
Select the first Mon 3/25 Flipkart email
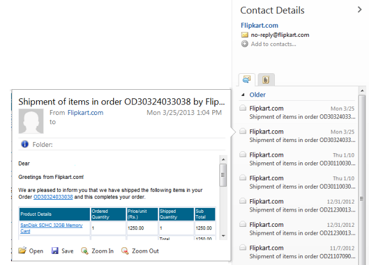[x=295, y=112]
